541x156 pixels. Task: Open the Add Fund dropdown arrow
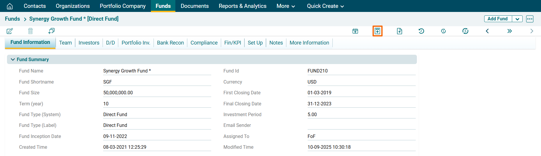[517, 19]
